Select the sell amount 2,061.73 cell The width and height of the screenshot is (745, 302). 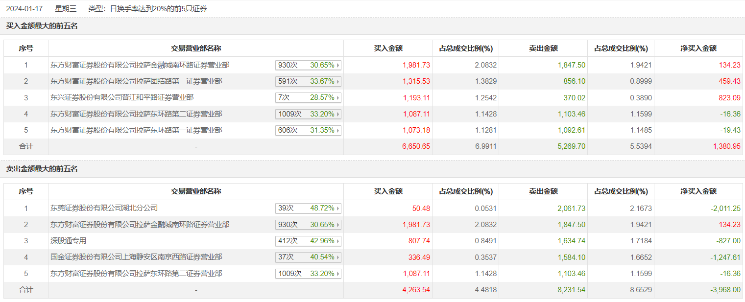point(571,208)
